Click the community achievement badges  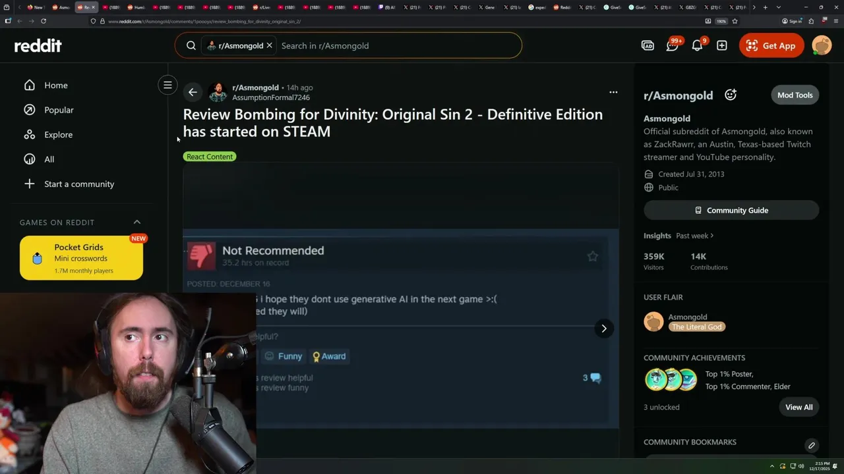(670, 380)
